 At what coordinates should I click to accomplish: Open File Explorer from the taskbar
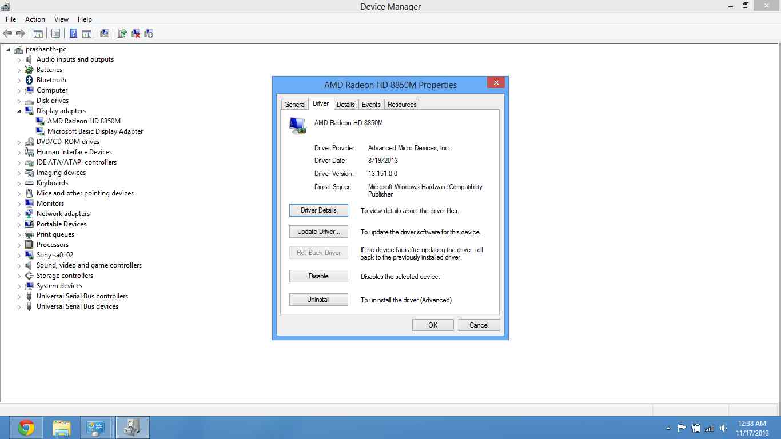point(61,428)
